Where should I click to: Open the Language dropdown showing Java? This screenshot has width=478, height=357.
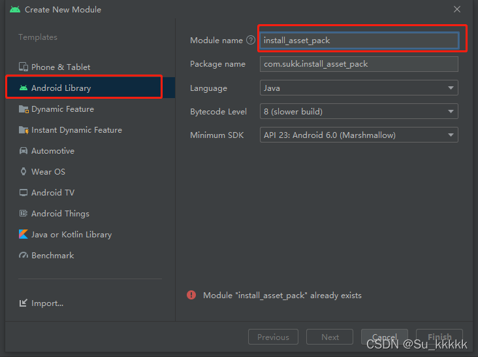[358, 88]
